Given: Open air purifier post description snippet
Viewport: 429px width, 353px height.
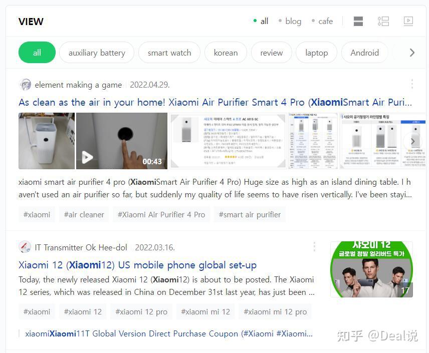Looking at the screenshot, I should (215, 188).
